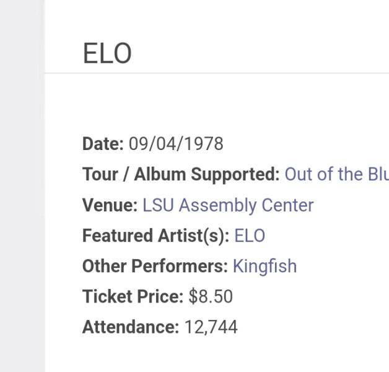Screen dimensions: 389x372
Task: Open the Out of the Blue tour link
Action: click(x=336, y=174)
